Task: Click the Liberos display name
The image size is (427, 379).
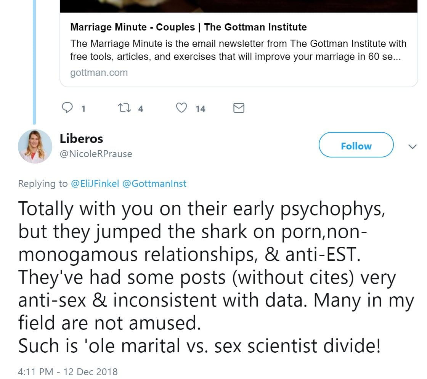Action: 81,139
